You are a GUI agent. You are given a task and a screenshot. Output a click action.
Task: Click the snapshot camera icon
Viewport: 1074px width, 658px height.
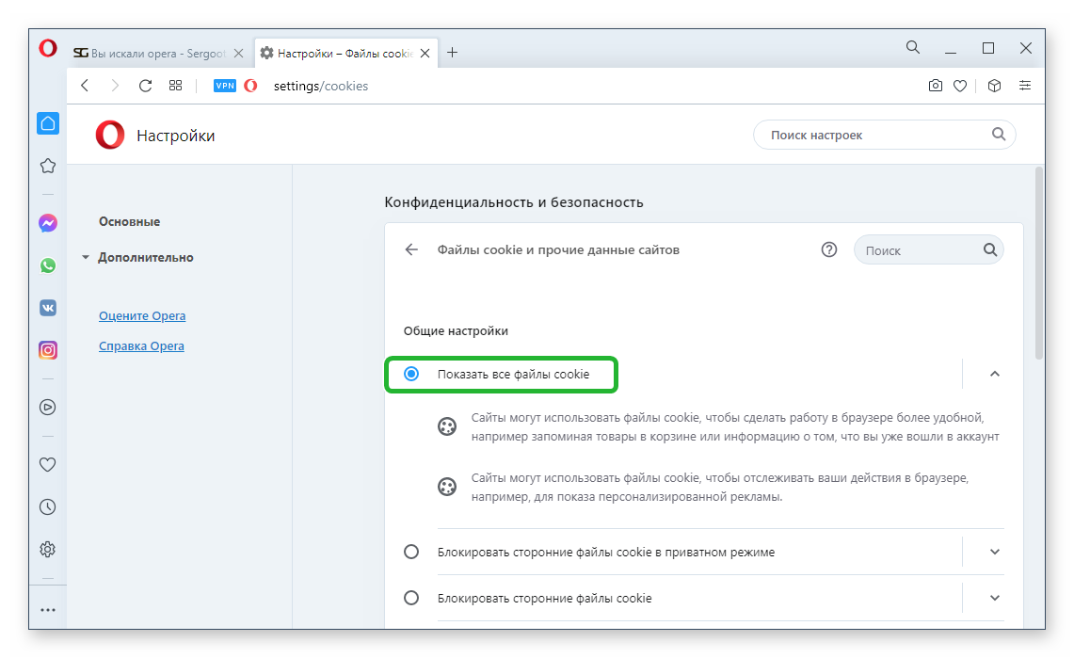click(x=935, y=86)
